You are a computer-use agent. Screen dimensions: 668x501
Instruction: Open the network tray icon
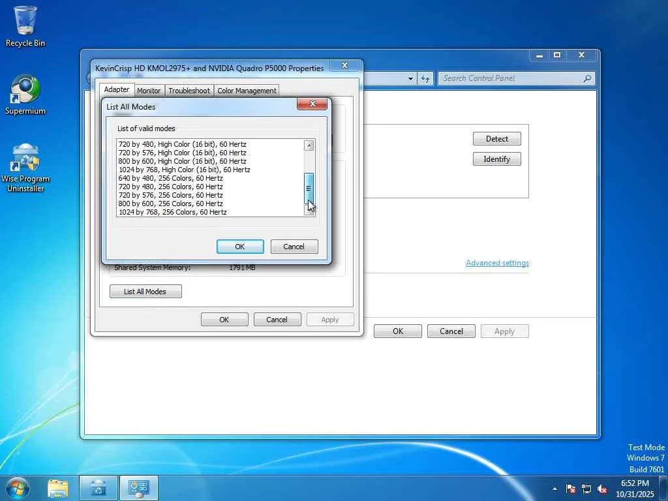[x=586, y=489]
